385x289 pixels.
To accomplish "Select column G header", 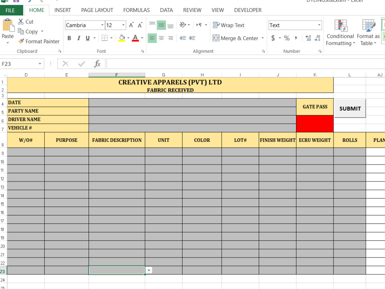I will point(164,75).
